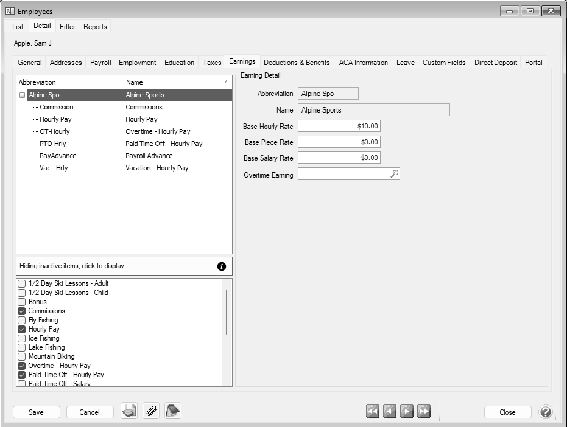
Task: Go to the previous employee record
Action: pyautogui.click(x=390, y=412)
